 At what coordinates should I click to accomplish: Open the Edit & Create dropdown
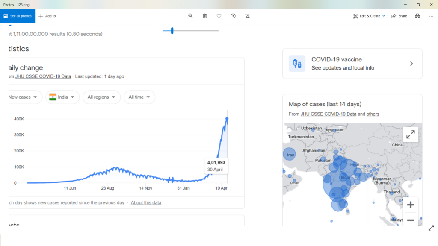[369, 16]
